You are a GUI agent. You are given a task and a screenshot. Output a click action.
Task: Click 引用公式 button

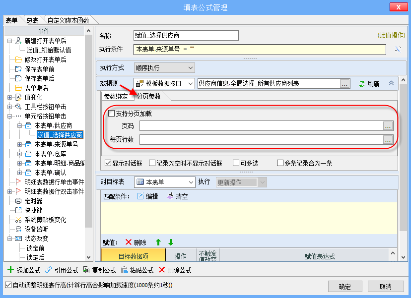tap(62, 270)
